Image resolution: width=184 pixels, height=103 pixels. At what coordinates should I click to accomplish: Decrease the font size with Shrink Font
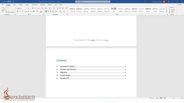(x=35, y=8)
